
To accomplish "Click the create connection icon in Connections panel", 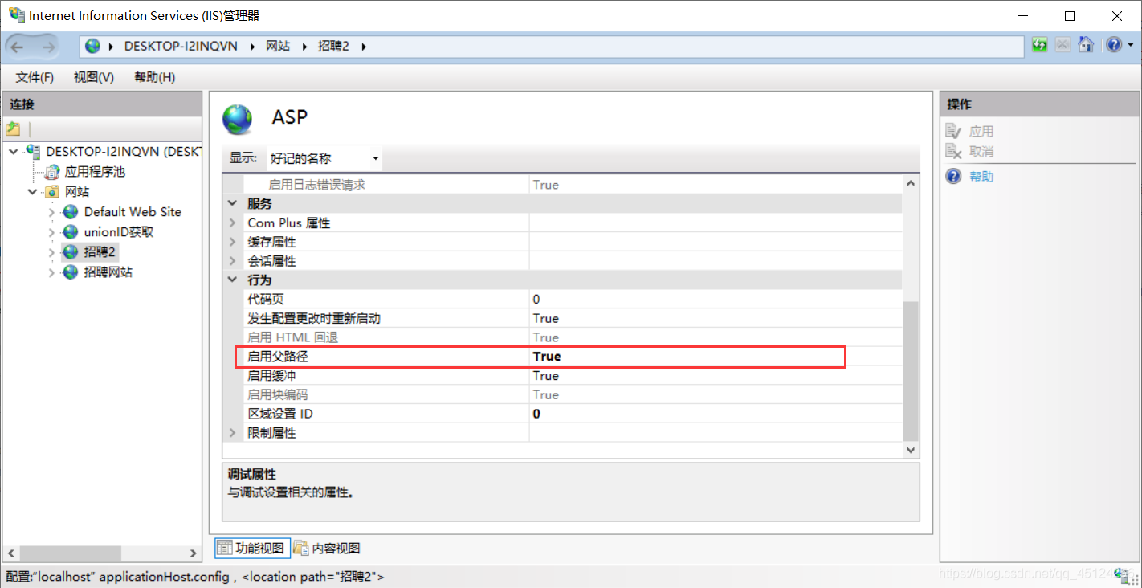I will click(x=13, y=129).
